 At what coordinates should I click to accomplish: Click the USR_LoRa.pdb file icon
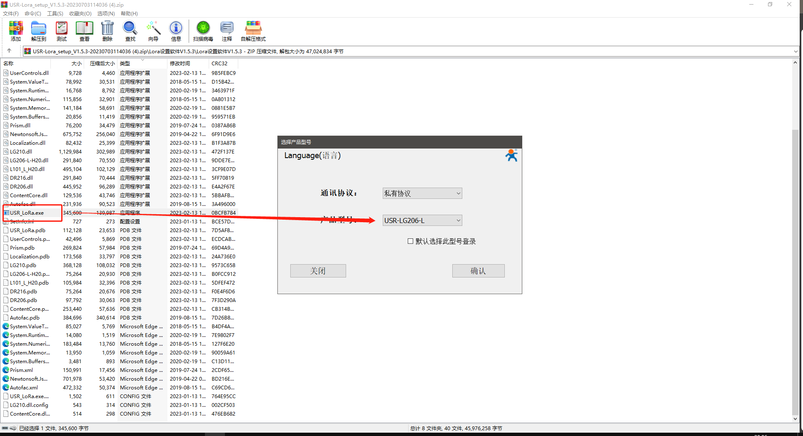[6, 230]
